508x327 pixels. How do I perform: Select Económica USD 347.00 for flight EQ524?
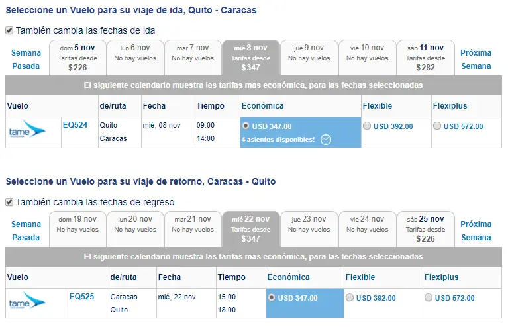(x=247, y=126)
